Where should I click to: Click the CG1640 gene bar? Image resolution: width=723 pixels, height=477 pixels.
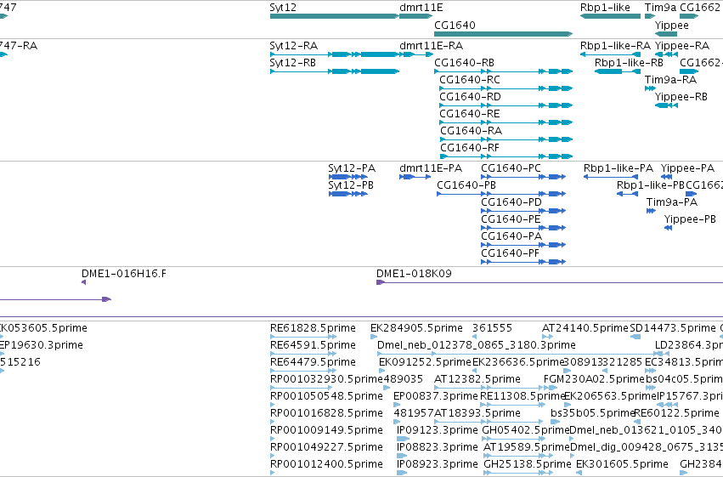(504, 34)
